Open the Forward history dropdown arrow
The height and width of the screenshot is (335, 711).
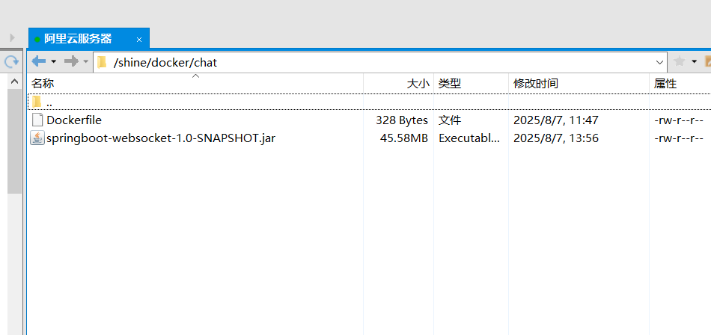85,62
